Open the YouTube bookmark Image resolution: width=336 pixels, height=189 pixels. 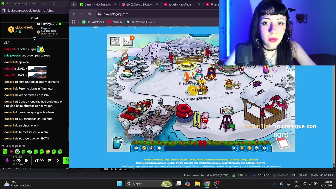[x=115, y=22]
